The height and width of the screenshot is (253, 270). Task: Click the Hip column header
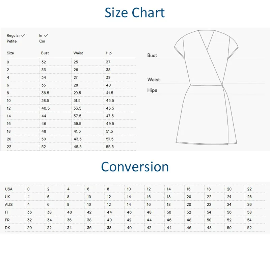pos(109,53)
